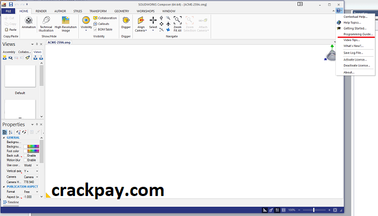Open the WORKSHOPS ribbon tab
The image size is (378, 216).
click(146, 11)
